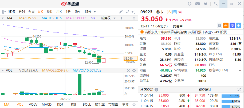244x108 pixels.
Task: Open messages envelope icon
Action: point(198,4)
